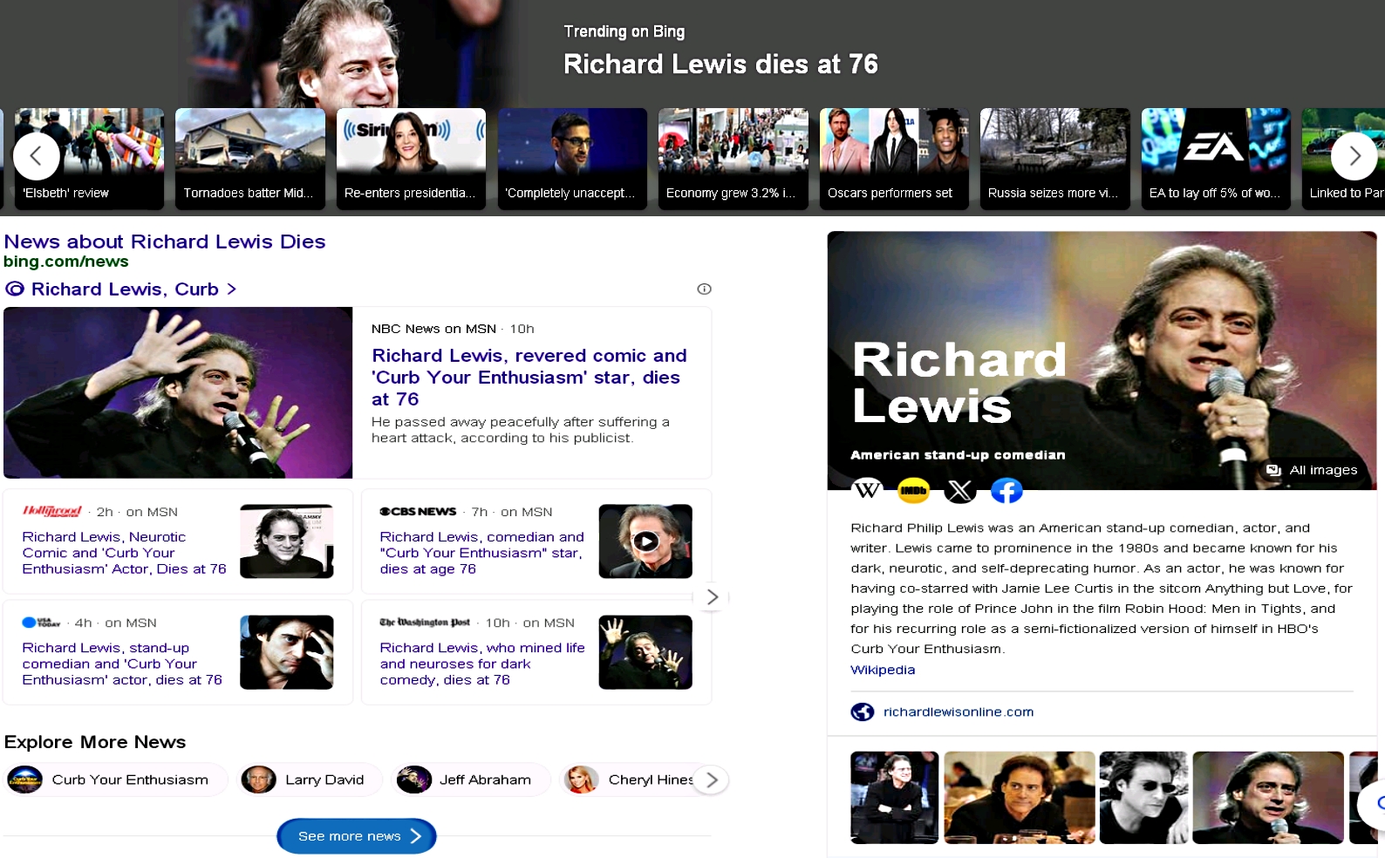Click the Curb Your Enthusiasm chip icon
The width and height of the screenshot is (1385, 858).
point(24,780)
